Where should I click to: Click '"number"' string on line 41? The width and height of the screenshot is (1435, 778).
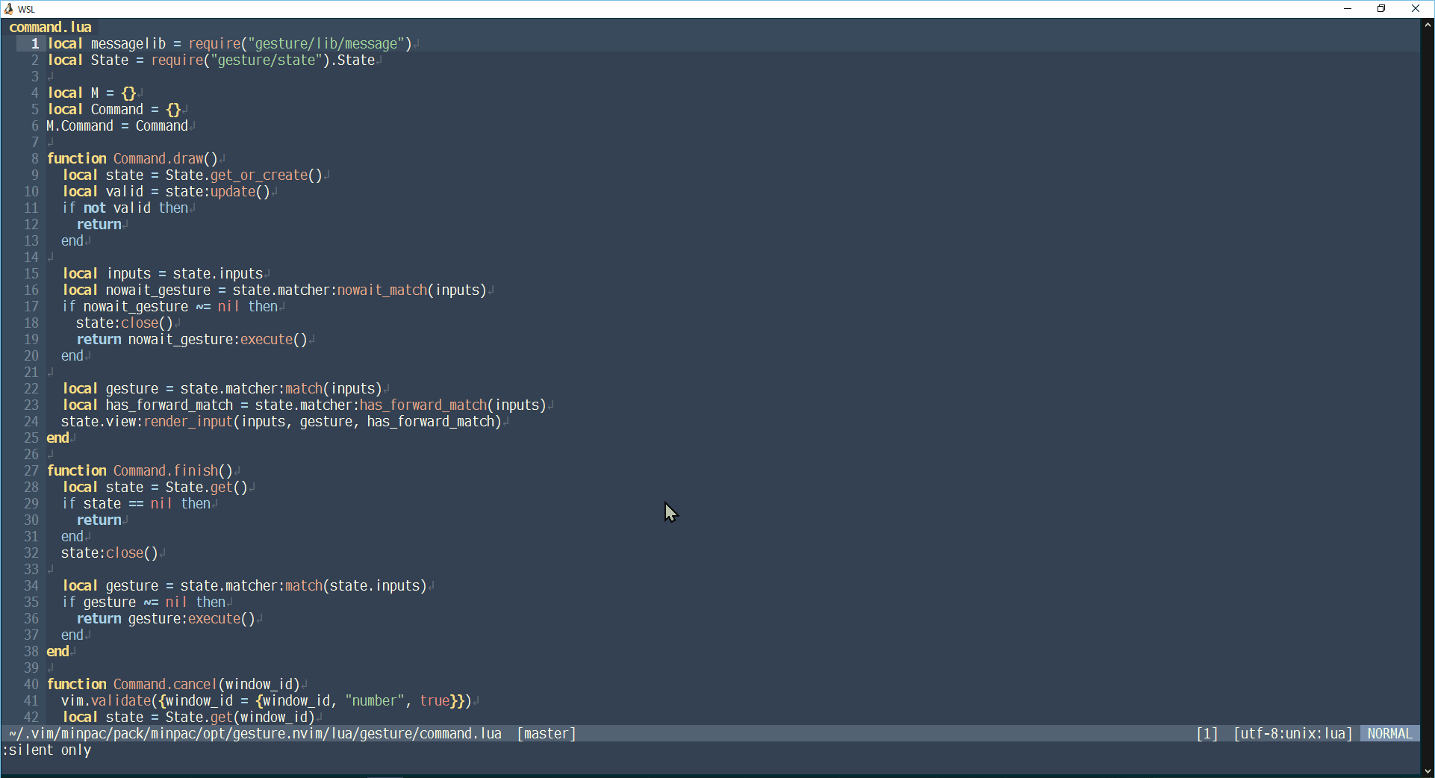375,701
